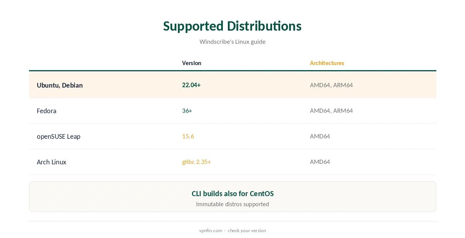This screenshot has width=465, height=238.
Task: Click the 22.04+ version value
Action: [x=191, y=85]
